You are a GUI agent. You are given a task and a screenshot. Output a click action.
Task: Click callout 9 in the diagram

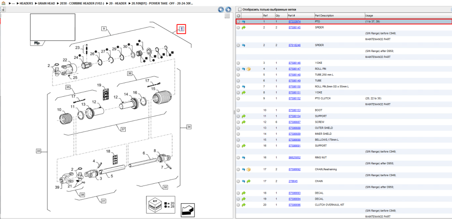[x=104, y=29]
